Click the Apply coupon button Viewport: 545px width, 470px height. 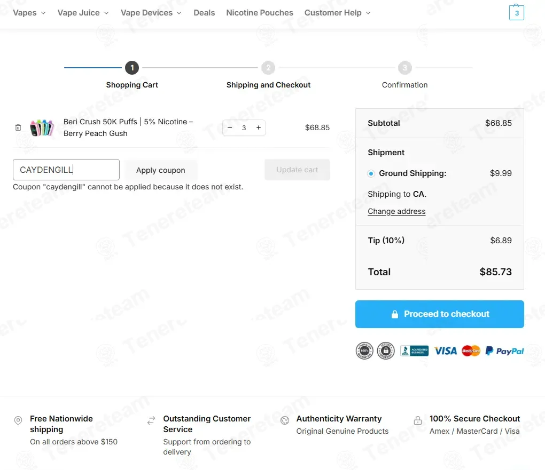(x=161, y=170)
